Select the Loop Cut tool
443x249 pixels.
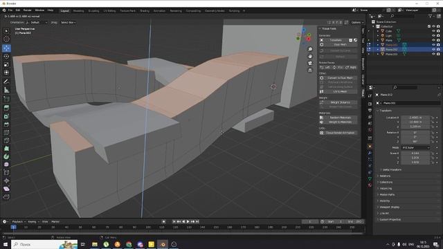(x=6, y=132)
